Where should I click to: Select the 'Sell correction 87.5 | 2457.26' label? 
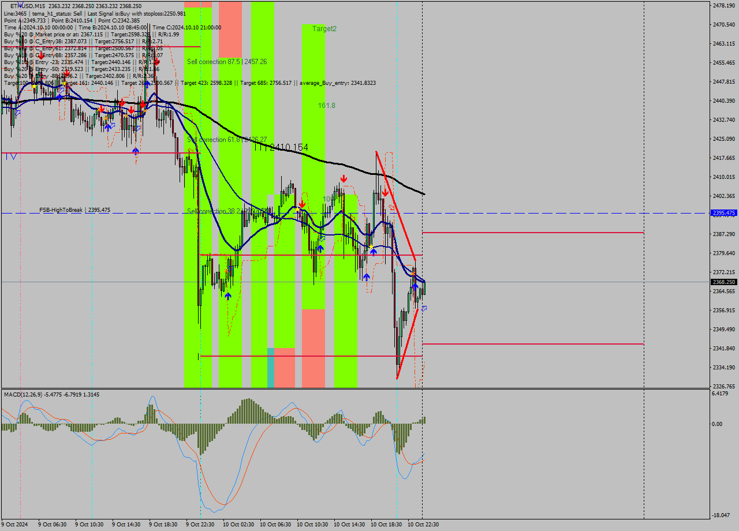coord(227,61)
